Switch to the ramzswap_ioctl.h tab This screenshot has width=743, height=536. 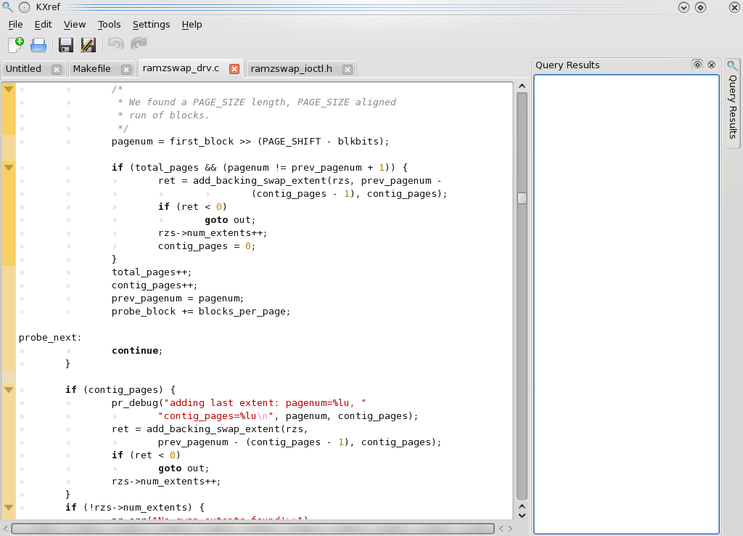[292, 69]
